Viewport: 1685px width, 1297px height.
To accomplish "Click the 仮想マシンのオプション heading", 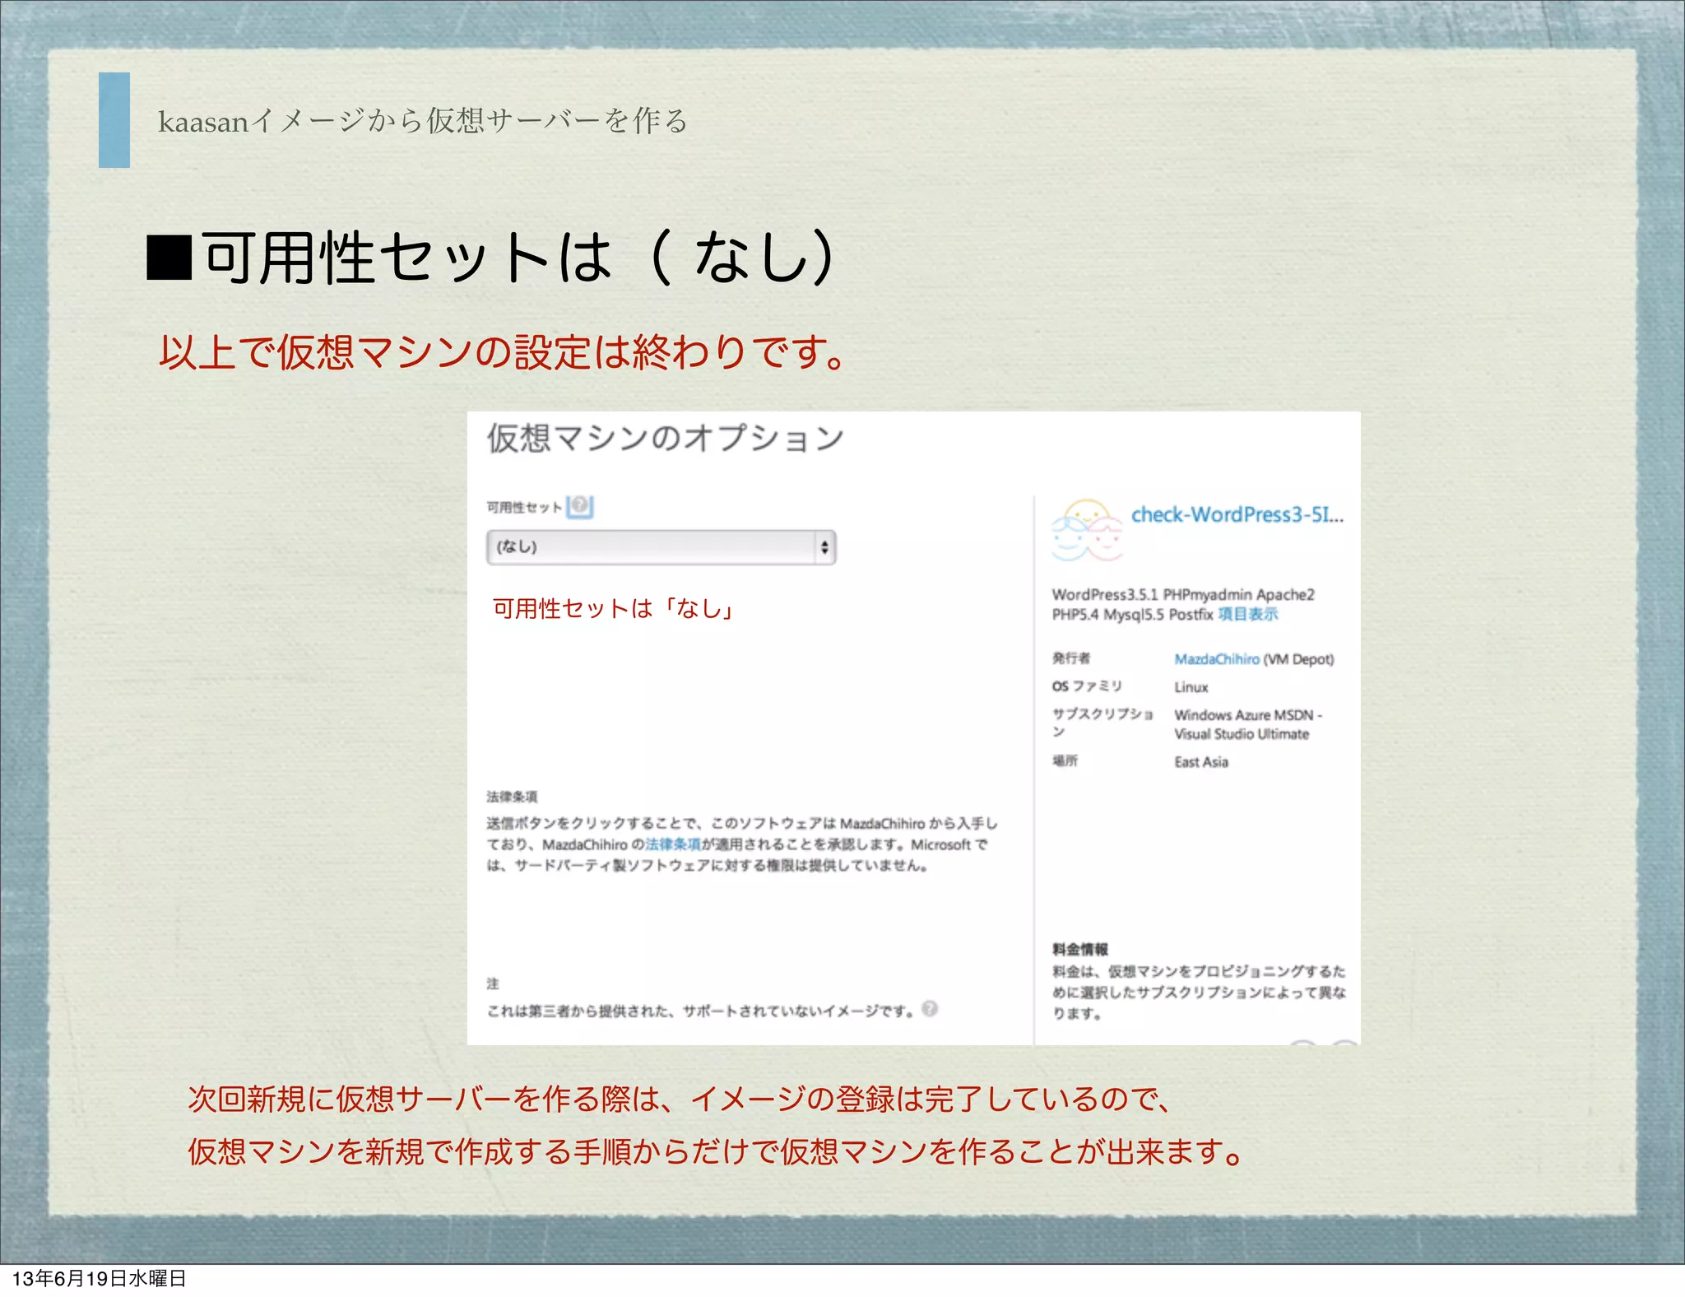I will tap(665, 438).
